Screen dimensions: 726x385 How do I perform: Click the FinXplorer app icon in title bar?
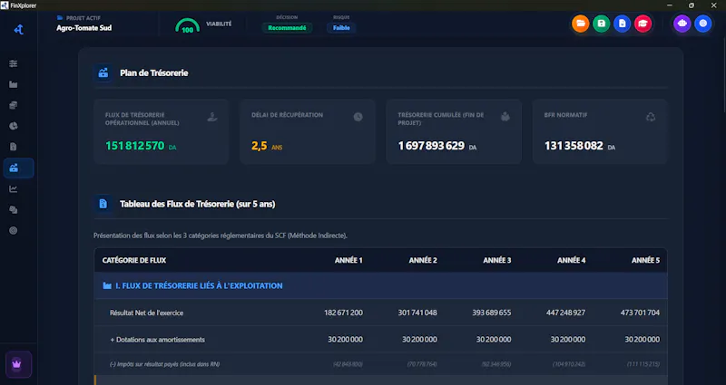(5, 5)
